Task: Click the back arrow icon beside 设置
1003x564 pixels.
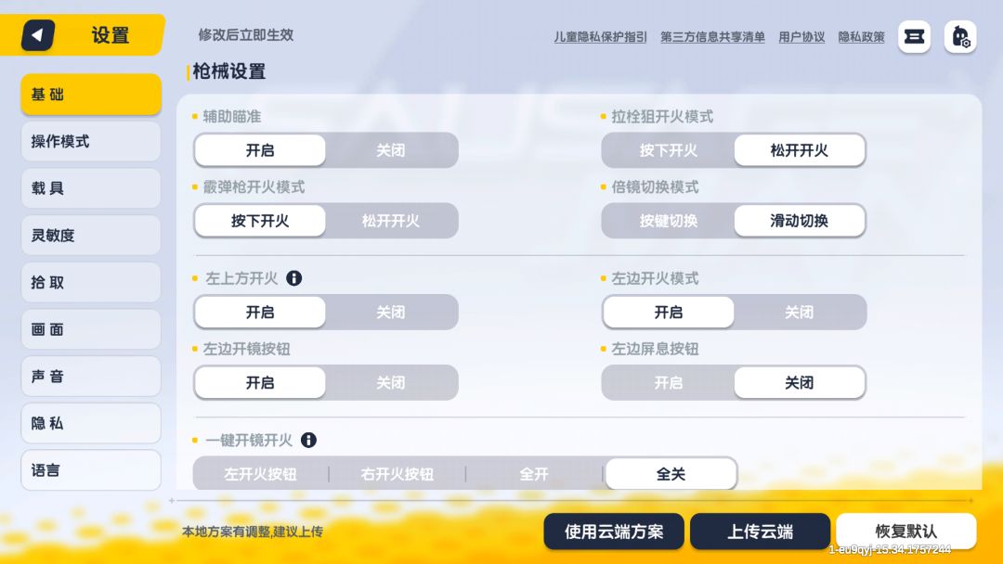Action: point(38,35)
